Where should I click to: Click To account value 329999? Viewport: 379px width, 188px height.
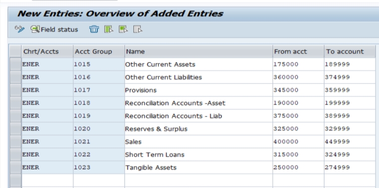point(350,128)
